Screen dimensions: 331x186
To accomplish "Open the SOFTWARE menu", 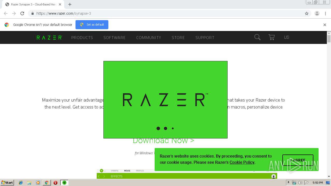I will click(114, 37).
